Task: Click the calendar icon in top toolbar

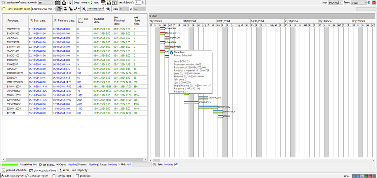Action: tap(57, 3)
